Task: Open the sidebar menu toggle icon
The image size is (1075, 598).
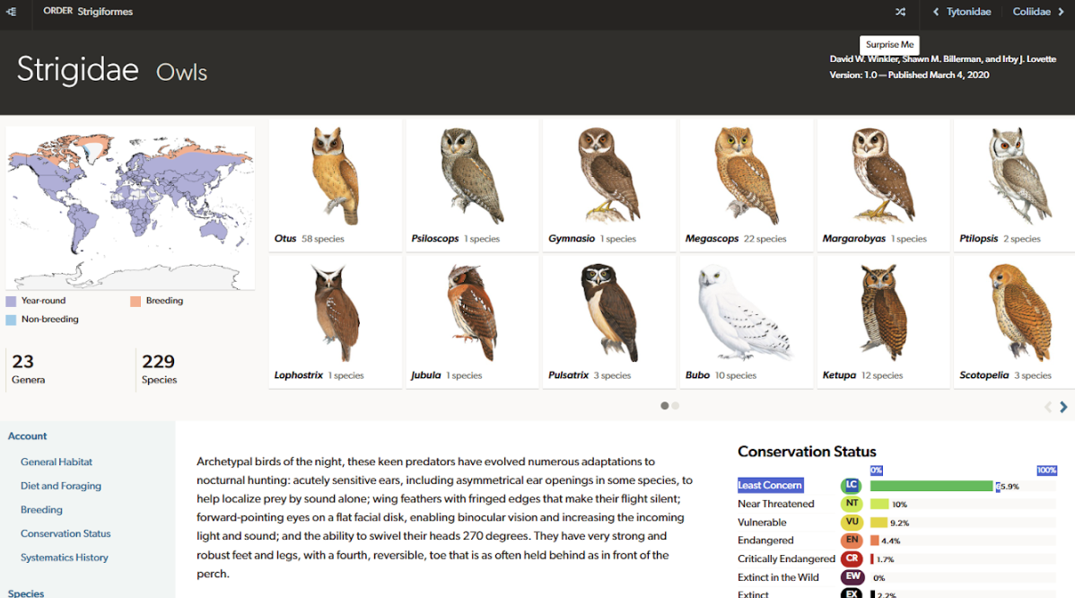Action: 12,12
